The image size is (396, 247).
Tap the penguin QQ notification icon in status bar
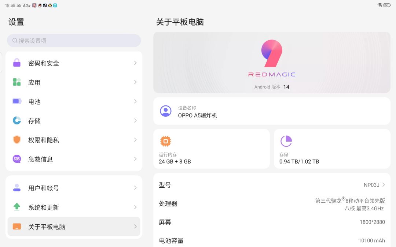(40, 5)
